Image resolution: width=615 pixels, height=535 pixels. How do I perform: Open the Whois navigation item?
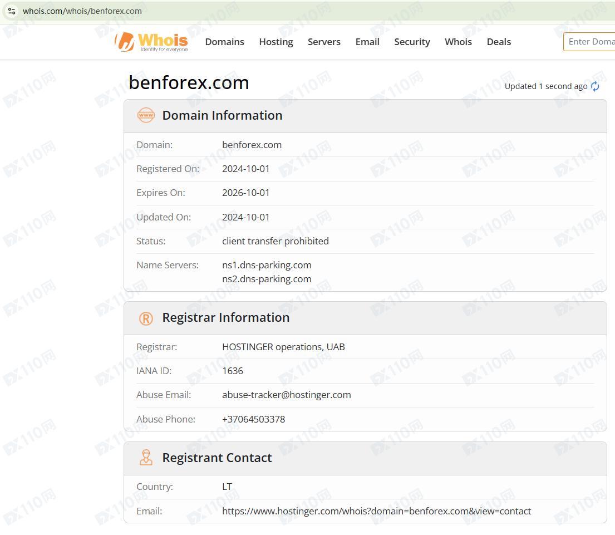[x=458, y=42]
